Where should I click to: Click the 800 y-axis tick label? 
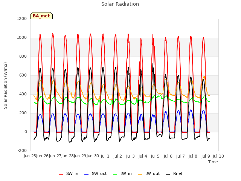tap(23, 57)
